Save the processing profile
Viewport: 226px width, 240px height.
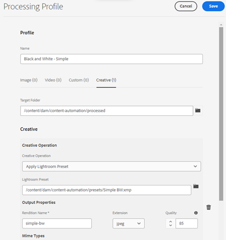pyautogui.click(x=213, y=6)
